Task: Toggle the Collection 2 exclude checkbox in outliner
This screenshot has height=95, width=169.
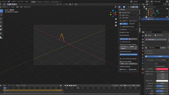Action: tap(167, 17)
